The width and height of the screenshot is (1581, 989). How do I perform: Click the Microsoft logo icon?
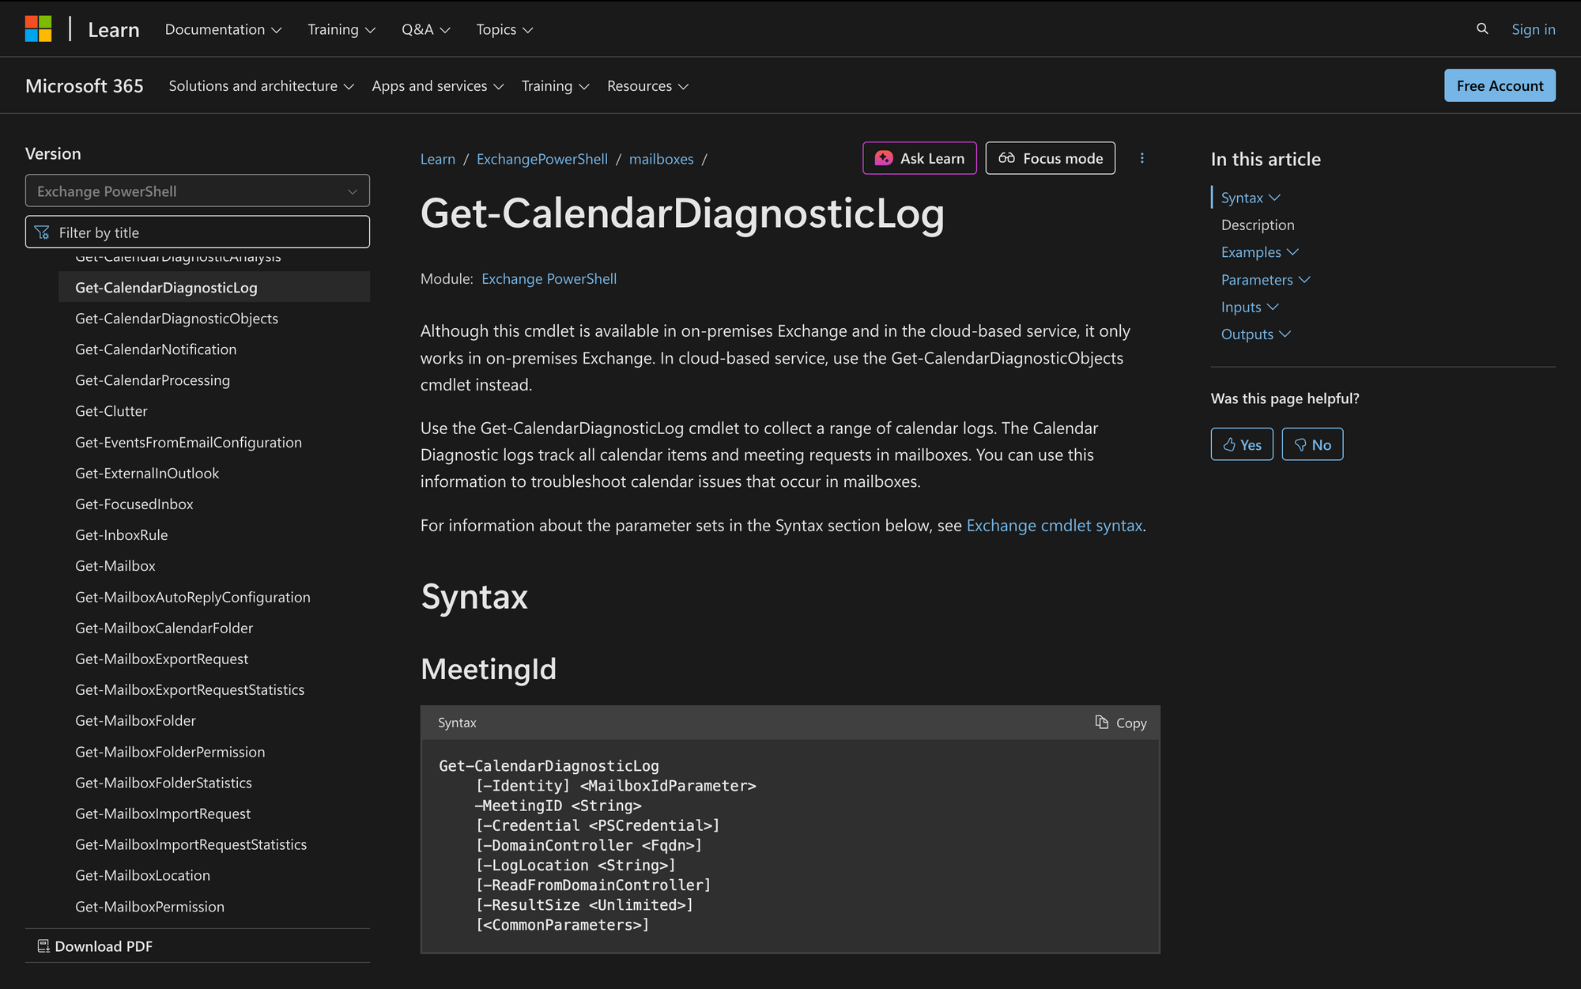coord(38,29)
